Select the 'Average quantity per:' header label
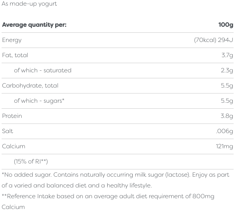Viewport: 242px width, 215px height. pyautogui.click(x=34, y=25)
